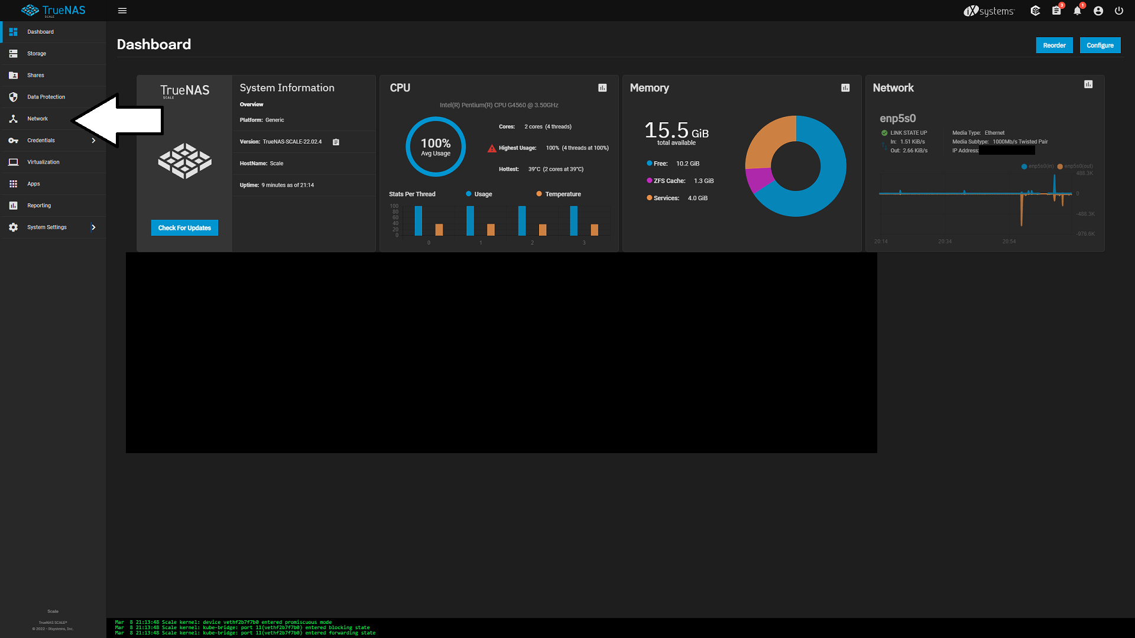This screenshot has height=638, width=1135.
Task: Click the "10.2 GiB" Free value
Action: point(688,164)
